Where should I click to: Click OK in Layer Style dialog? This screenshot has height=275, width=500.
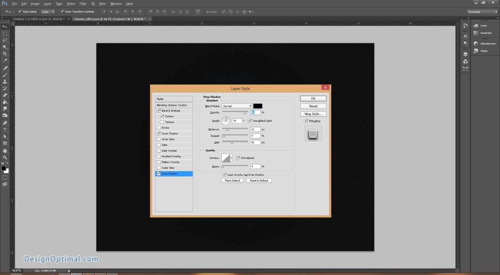313,98
